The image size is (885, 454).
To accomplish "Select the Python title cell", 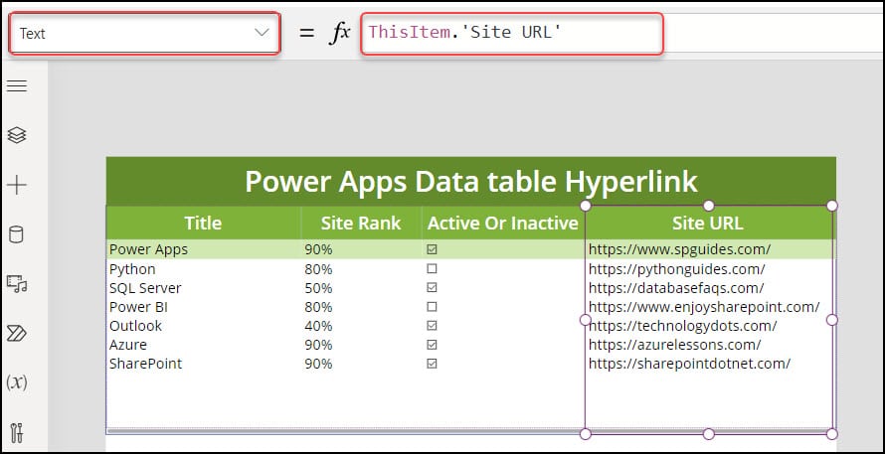I will click(132, 269).
